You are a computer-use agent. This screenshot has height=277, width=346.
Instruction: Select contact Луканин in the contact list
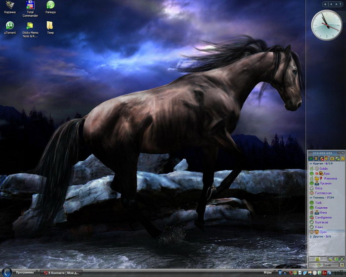click(x=327, y=183)
